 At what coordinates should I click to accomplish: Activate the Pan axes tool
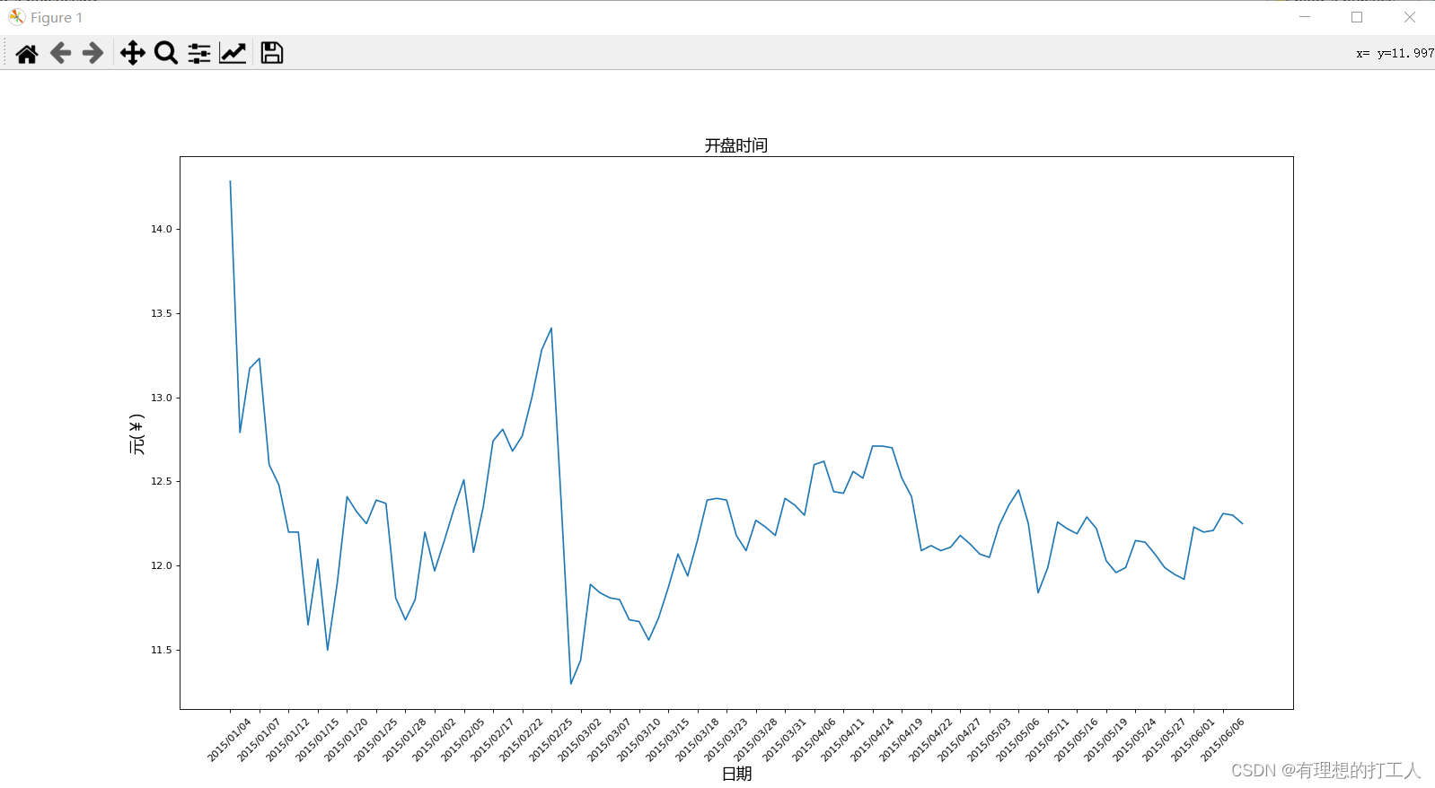point(133,54)
